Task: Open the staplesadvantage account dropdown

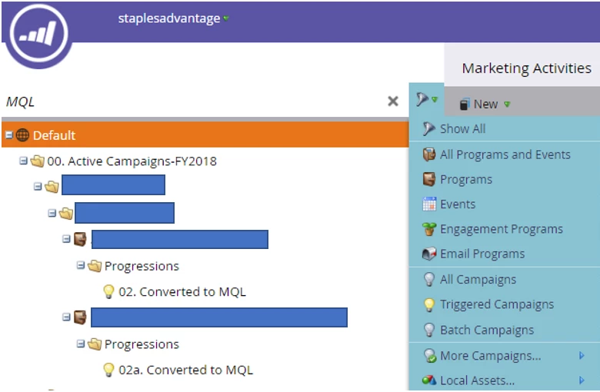Action: [173, 18]
